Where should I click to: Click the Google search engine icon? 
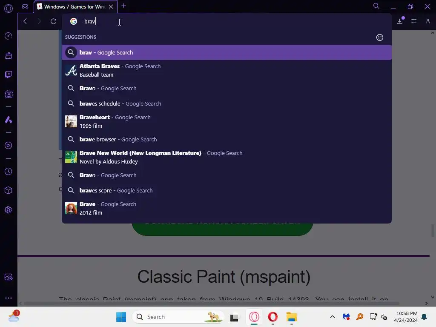tap(73, 21)
